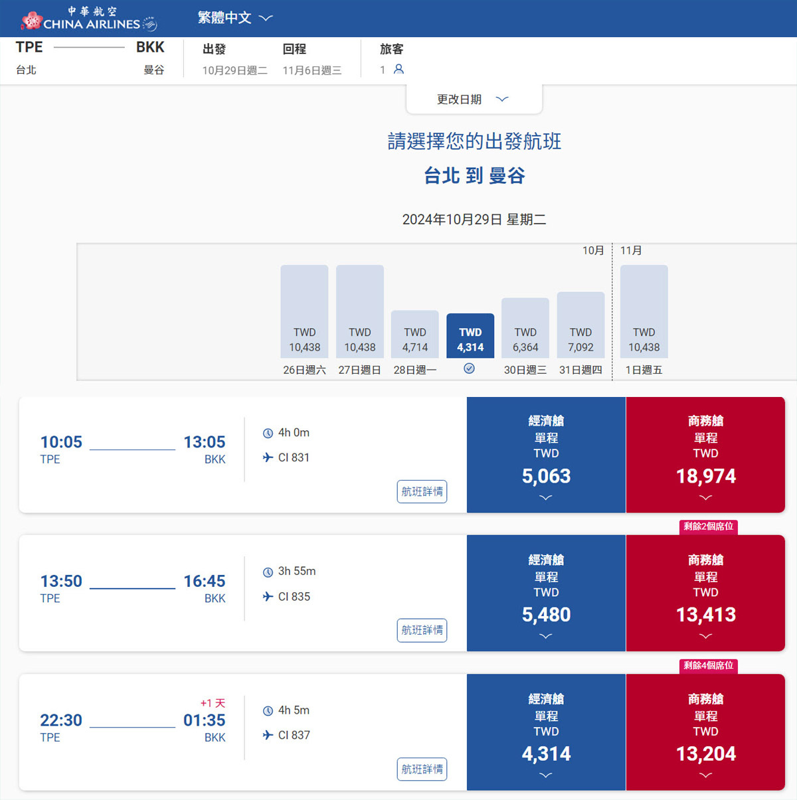Choose economy fare 5,063 for CI 831
797x800 pixels.
click(546, 455)
